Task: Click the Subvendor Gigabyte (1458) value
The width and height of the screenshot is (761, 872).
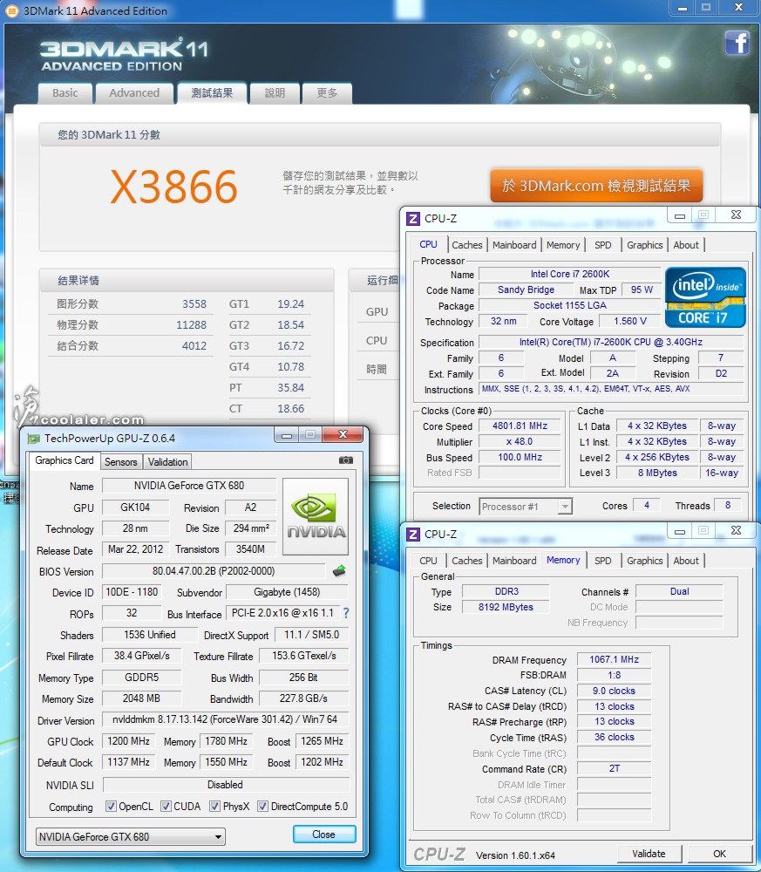Action: [287, 592]
